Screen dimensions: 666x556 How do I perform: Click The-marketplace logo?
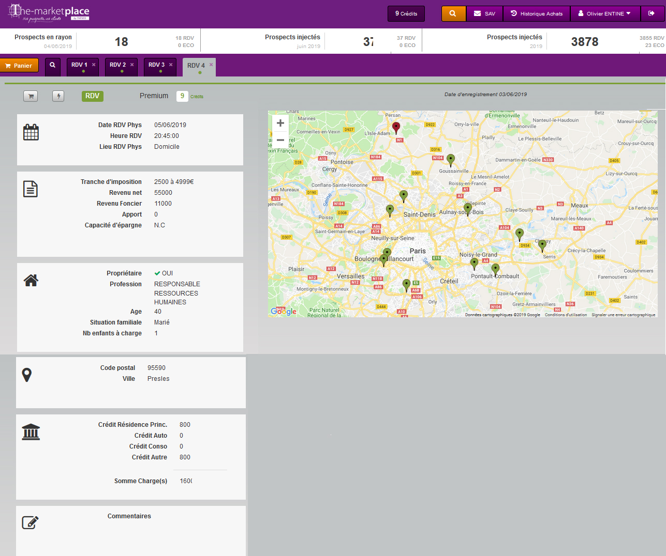(x=49, y=13)
